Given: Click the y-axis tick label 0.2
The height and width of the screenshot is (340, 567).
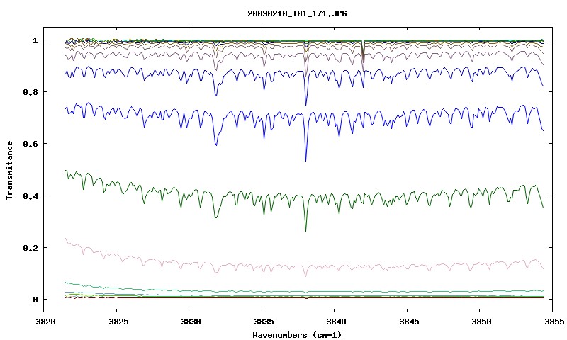Looking at the screenshot, I should pyautogui.click(x=30, y=248).
